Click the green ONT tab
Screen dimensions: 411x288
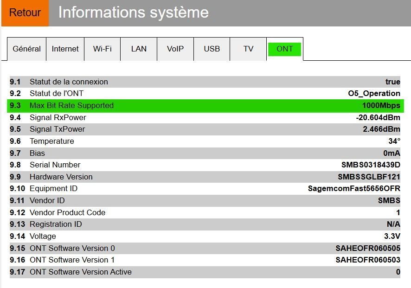coord(284,49)
